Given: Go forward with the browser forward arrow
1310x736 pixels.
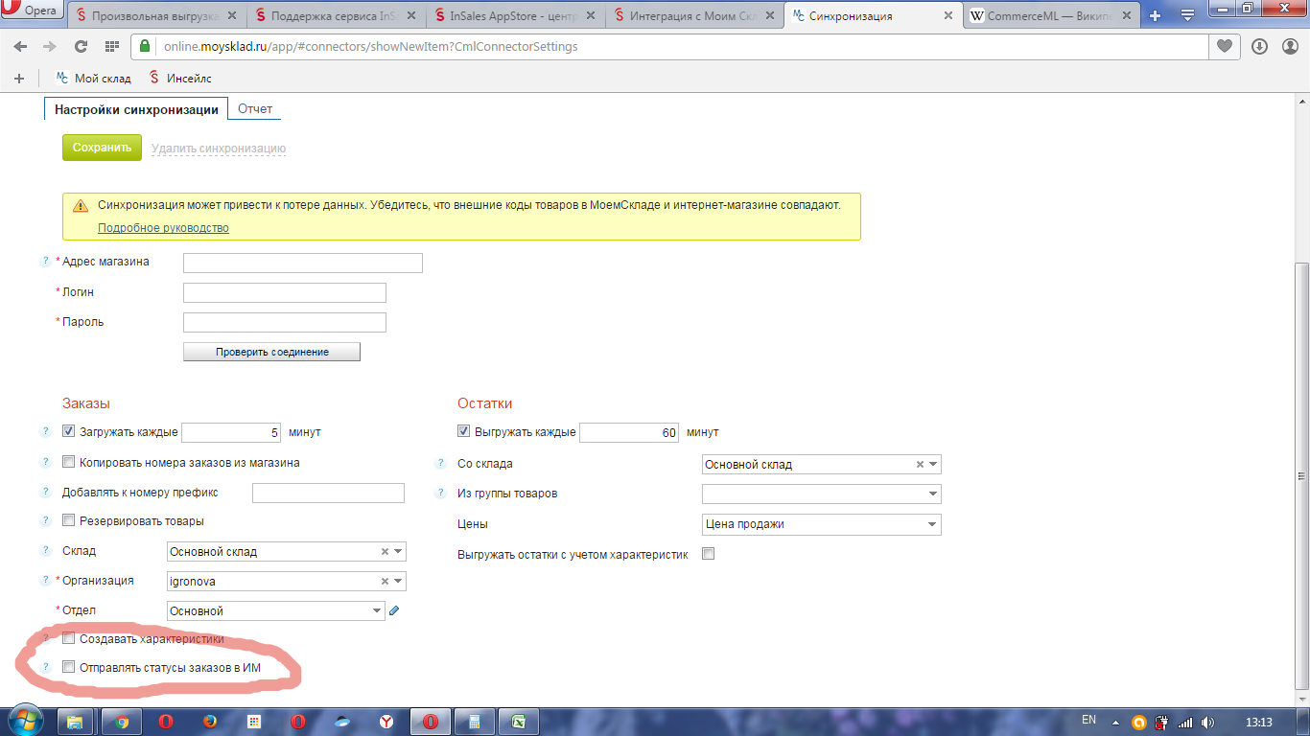Looking at the screenshot, I should point(49,46).
